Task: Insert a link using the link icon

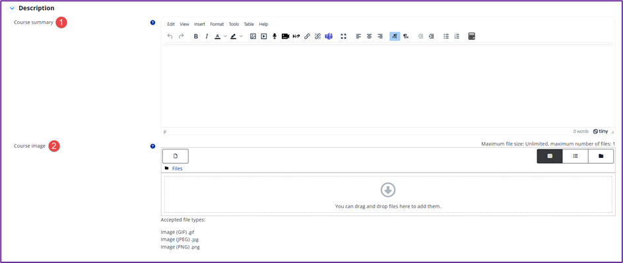Action: click(307, 36)
